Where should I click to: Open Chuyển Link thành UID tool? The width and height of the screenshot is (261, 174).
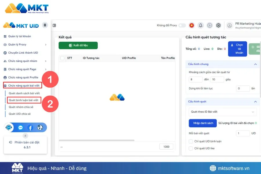[x=23, y=52]
